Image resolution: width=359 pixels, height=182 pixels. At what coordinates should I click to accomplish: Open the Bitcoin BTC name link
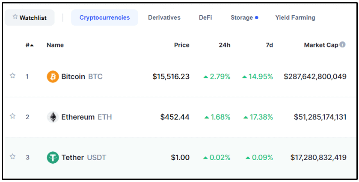coord(82,76)
